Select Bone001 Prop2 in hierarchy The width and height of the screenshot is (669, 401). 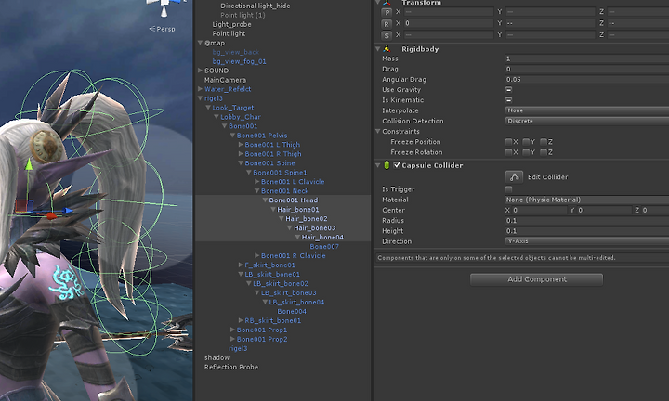[x=262, y=339]
